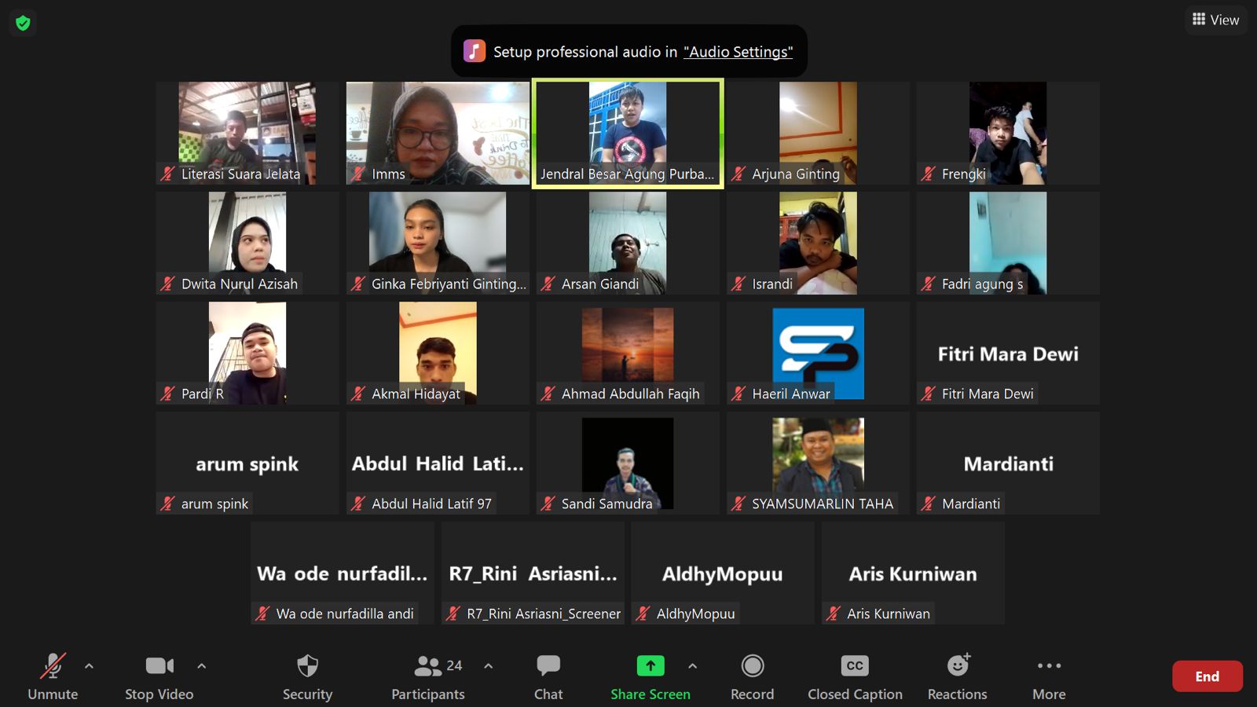The image size is (1257, 707).
Task: Click muted mic icon beside Mardianti
Action: click(x=929, y=504)
